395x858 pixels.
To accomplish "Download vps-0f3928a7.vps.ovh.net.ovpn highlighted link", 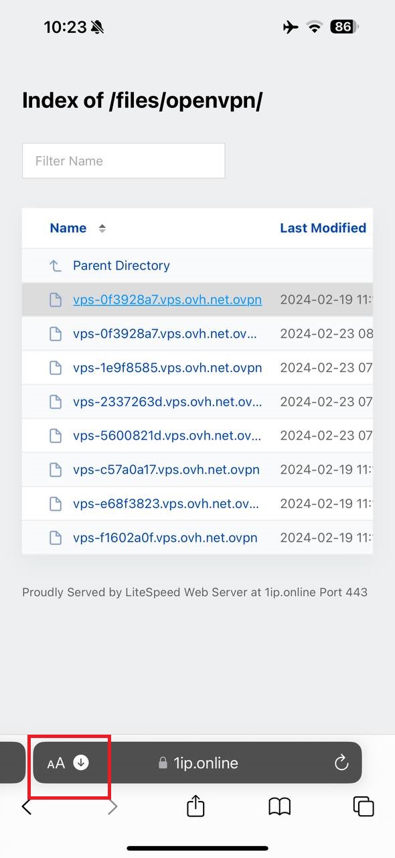I will tap(167, 300).
